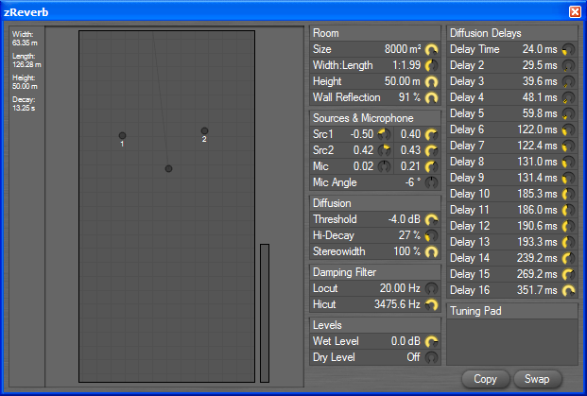
Task: Click the Src1 horizontal position knob
Action: pyautogui.click(x=384, y=134)
